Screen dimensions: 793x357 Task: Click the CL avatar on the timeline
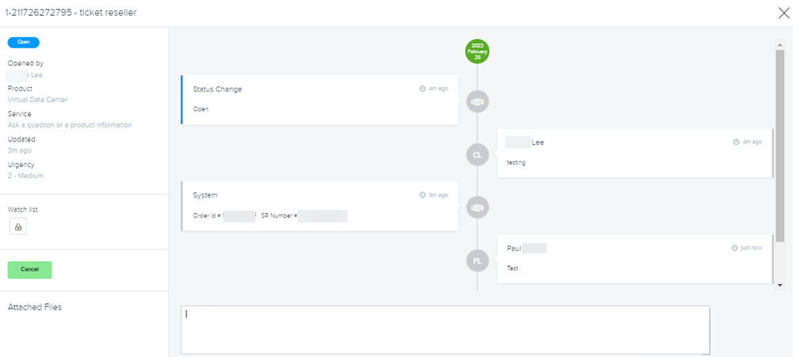(x=477, y=155)
